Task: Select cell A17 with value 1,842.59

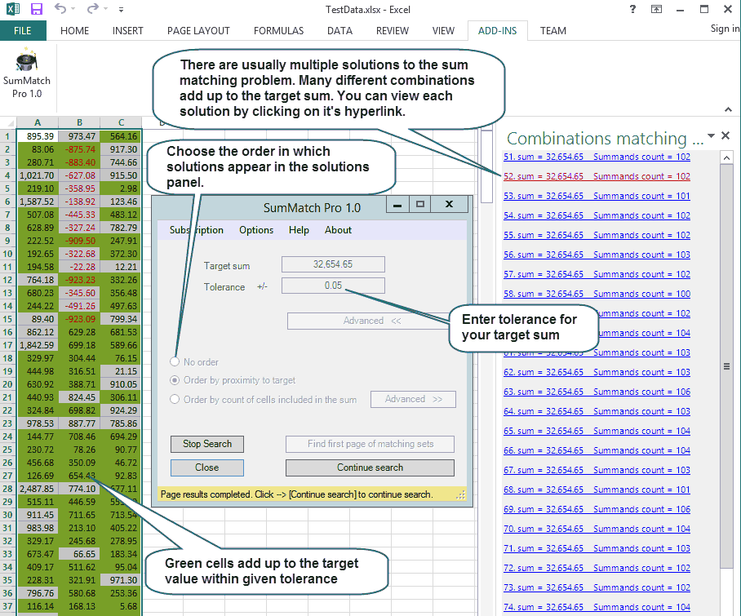Action: click(38, 345)
